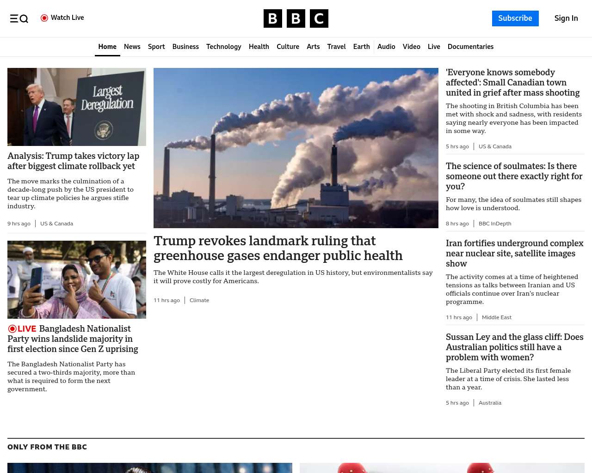The height and width of the screenshot is (473, 592).
Task: Click 'The Bangladesh Nationalist Party has secured' summary
Action: (71, 376)
